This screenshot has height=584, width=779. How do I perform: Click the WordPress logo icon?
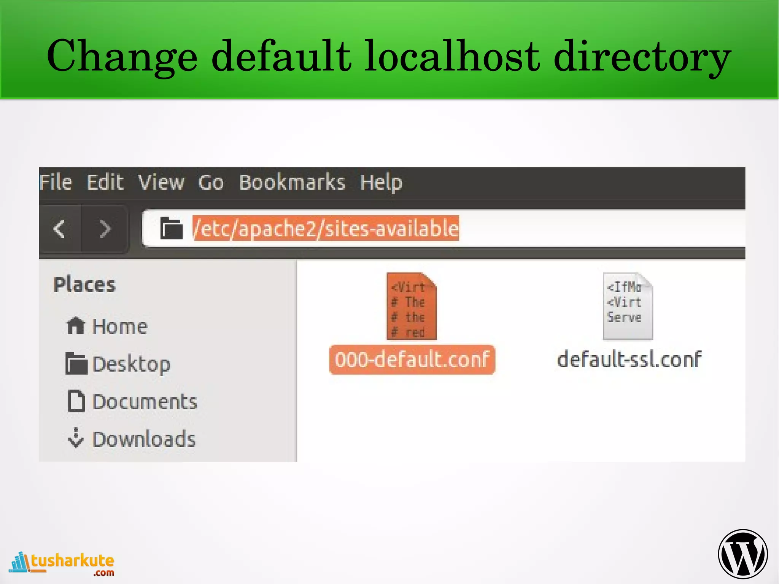[743, 554]
